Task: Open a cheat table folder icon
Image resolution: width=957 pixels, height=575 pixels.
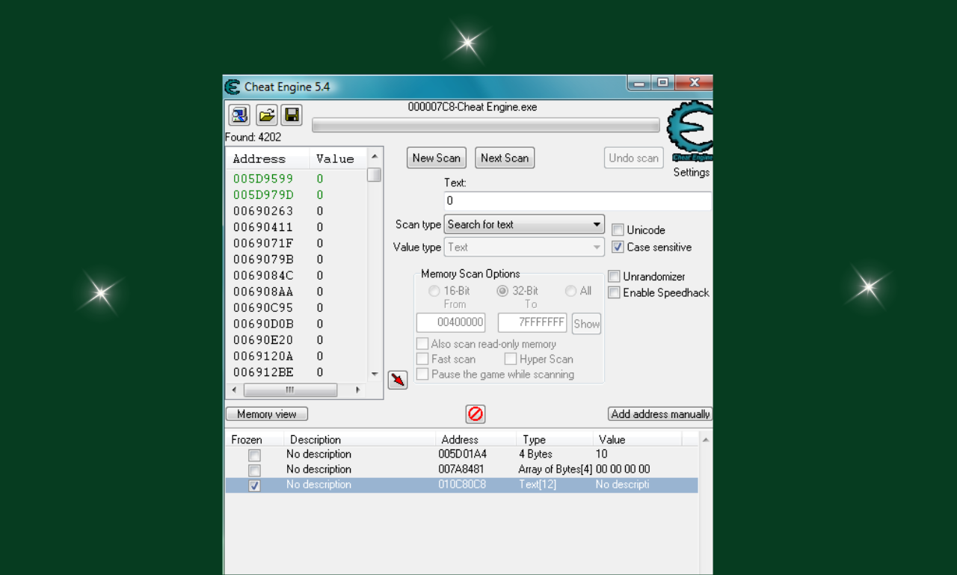Action: (267, 115)
